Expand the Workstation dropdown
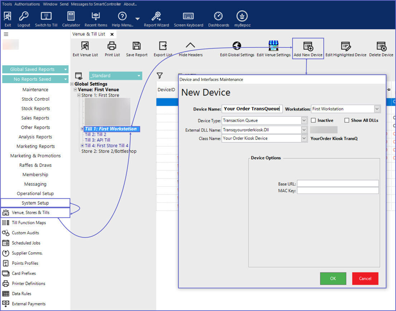The width and height of the screenshot is (396, 311). coord(377,109)
